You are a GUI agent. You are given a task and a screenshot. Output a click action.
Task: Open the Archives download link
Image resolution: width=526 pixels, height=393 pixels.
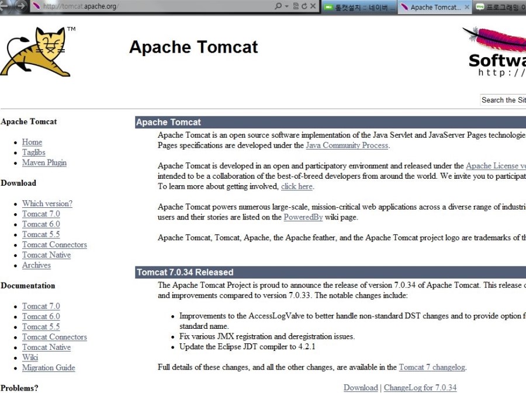(x=36, y=265)
